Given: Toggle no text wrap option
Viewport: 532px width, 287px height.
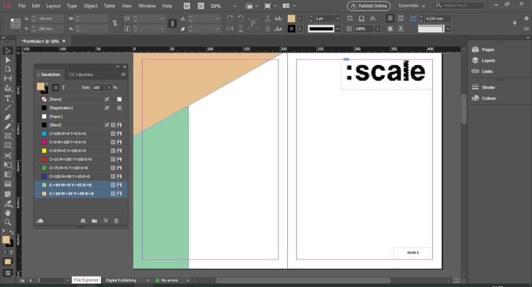Looking at the screenshot, I should tap(390, 18).
